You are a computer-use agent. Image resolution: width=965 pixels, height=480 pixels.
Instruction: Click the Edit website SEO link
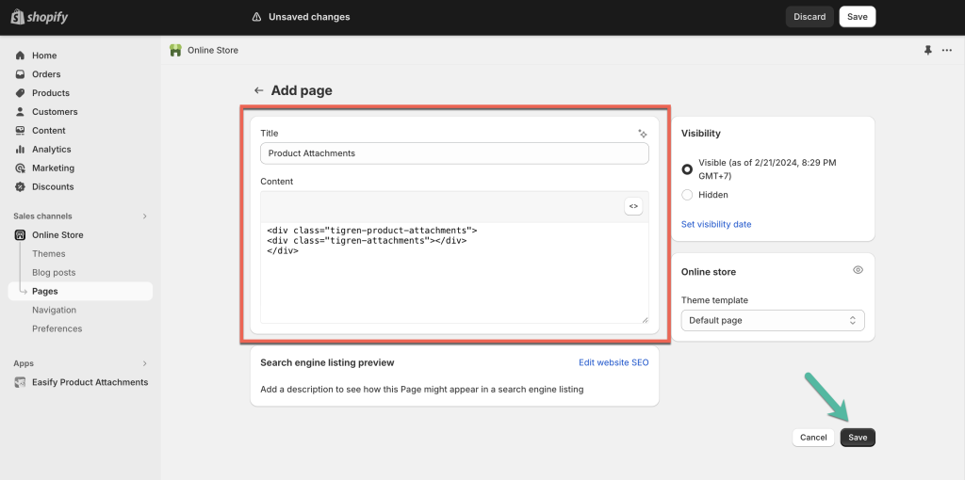point(613,362)
